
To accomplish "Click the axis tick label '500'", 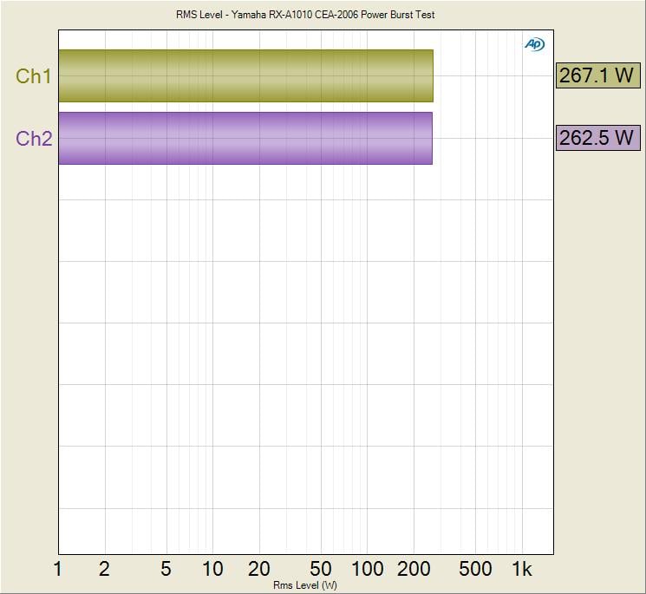I will pos(475,569).
